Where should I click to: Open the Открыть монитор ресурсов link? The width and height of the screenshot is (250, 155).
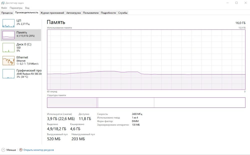(38, 150)
